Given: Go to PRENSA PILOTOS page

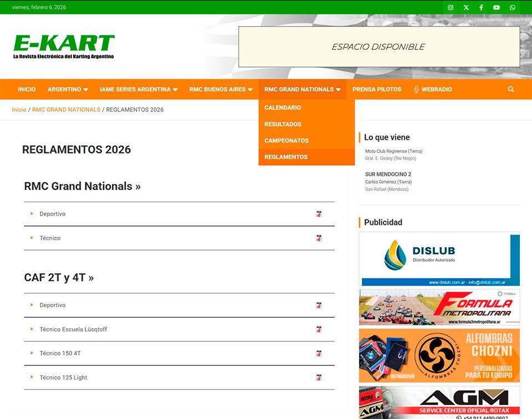Looking at the screenshot, I should (377, 89).
